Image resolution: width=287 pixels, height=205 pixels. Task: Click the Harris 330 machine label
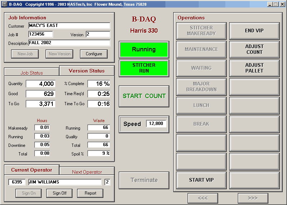pyautogui.click(x=144, y=31)
